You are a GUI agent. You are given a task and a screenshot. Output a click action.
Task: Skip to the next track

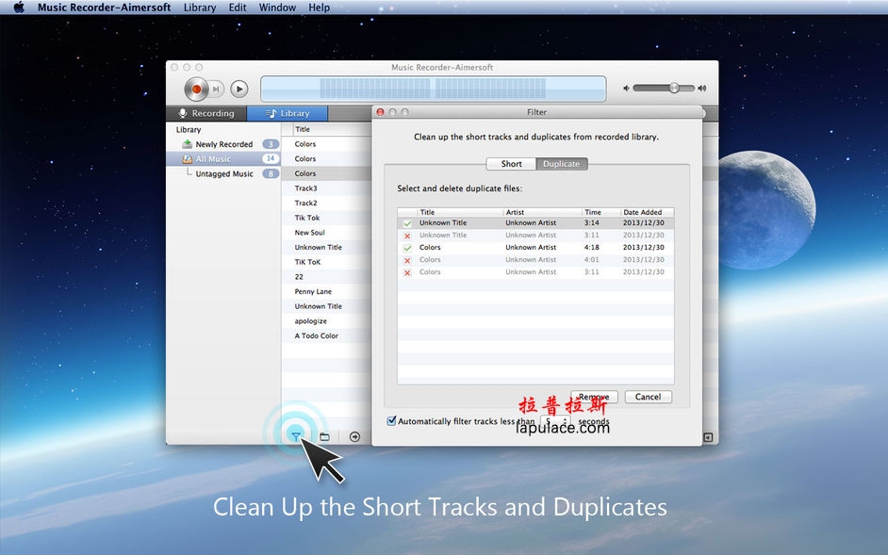[216, 89]
